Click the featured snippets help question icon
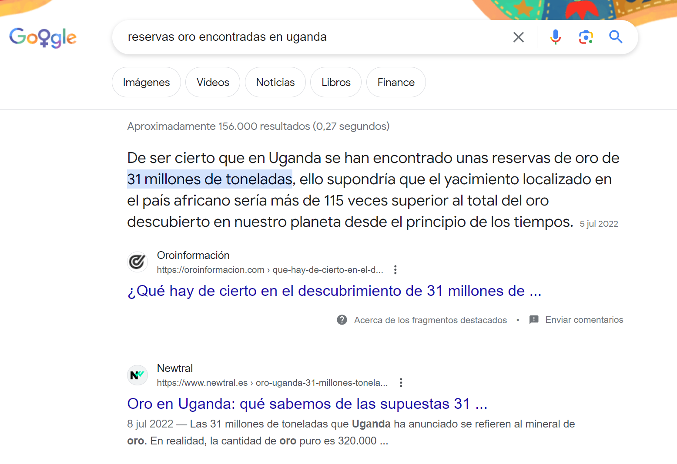This screenshot has width=677, height=464. tap(342, 320)
